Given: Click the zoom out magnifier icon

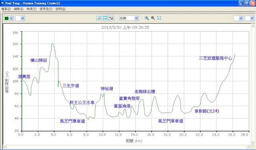Looking at the screenshot, I should pyautogui.click(x=153, y=18).
